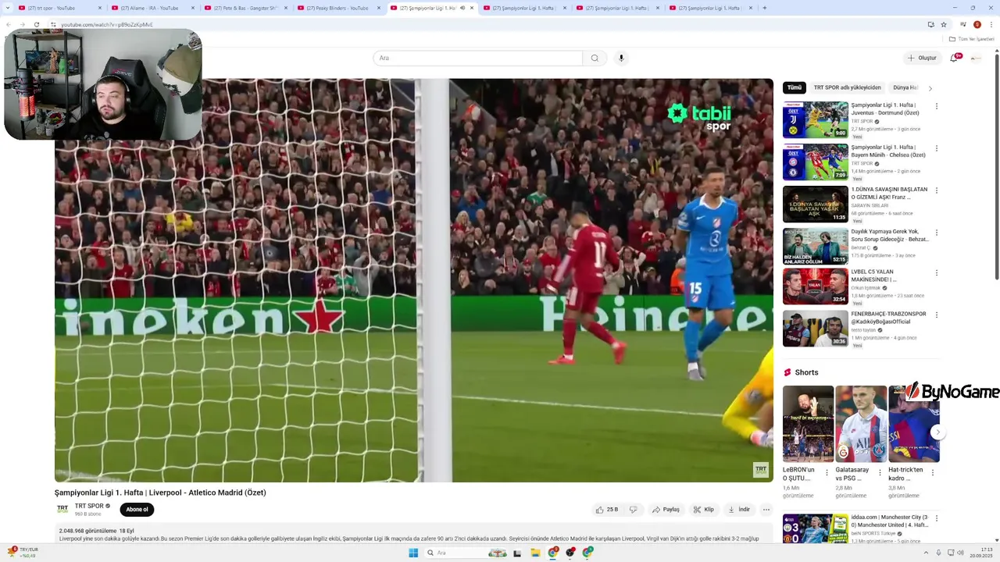Open options menu for Bayern Münih - Chelsea video

(x=937, y=148)
